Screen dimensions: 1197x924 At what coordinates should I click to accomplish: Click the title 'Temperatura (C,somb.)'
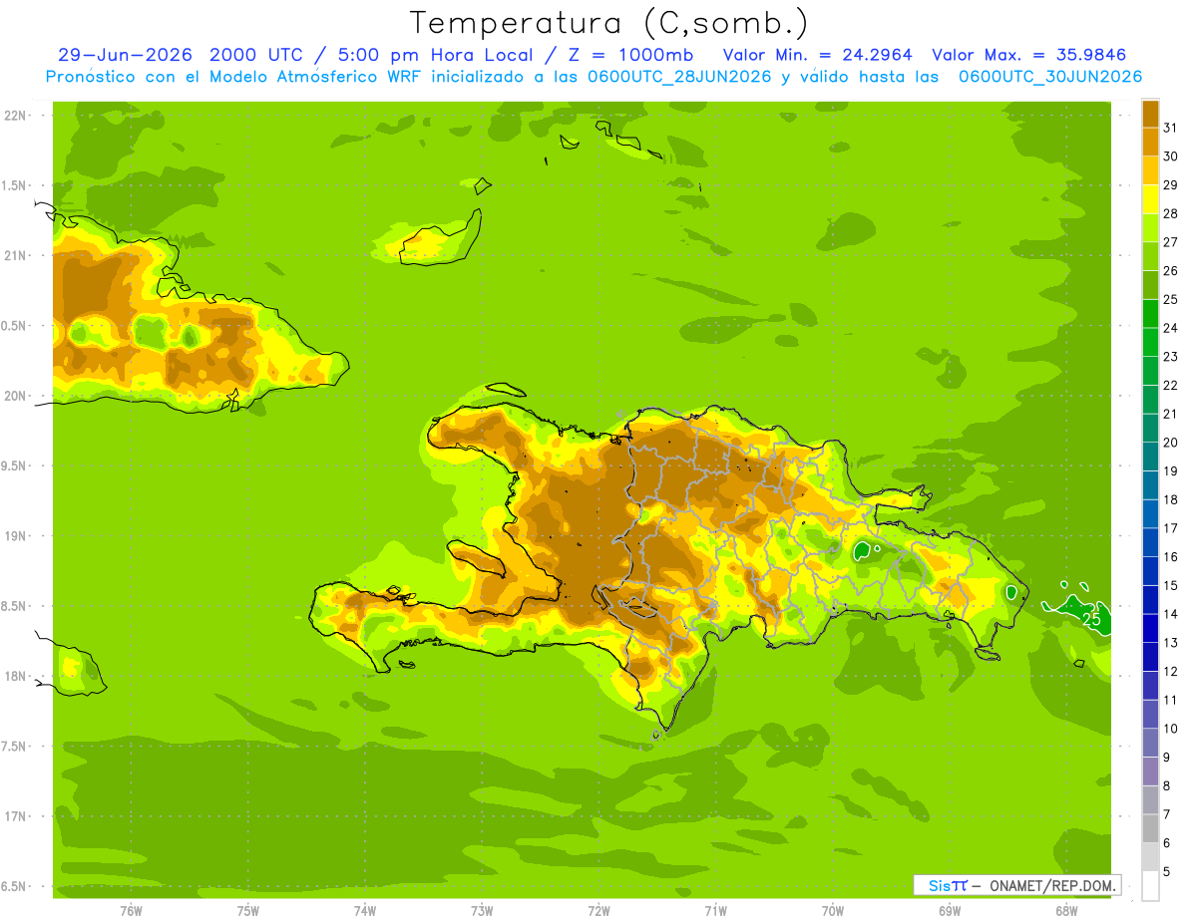609,24
